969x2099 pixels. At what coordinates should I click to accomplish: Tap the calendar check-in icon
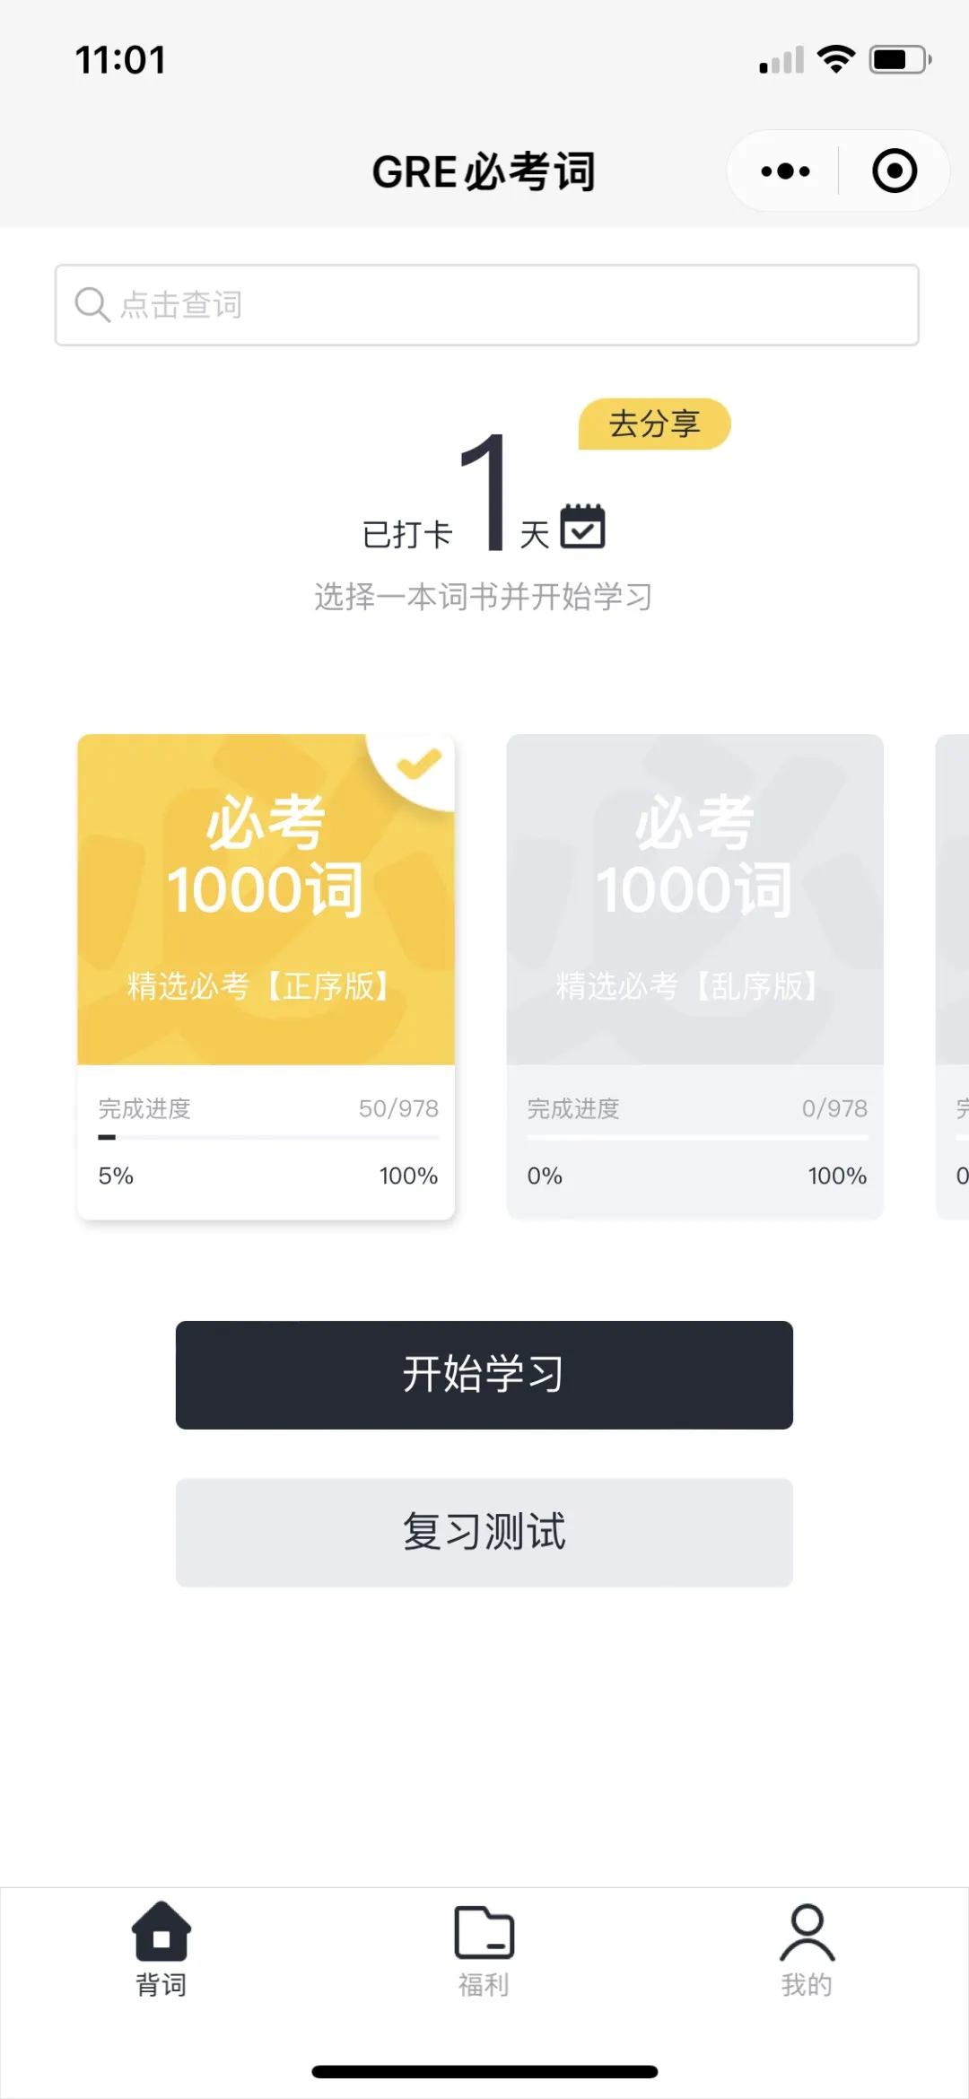583,526
